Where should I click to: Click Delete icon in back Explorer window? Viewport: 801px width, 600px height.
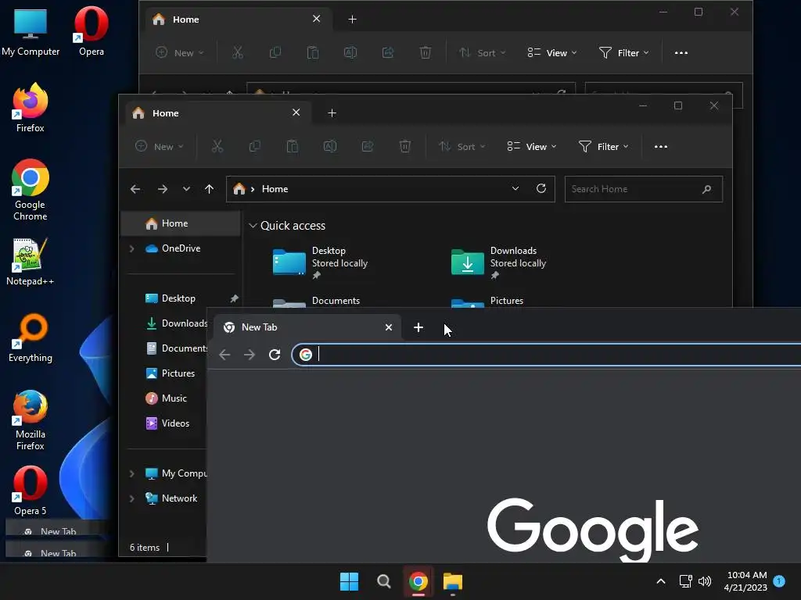tap(426, 52)
